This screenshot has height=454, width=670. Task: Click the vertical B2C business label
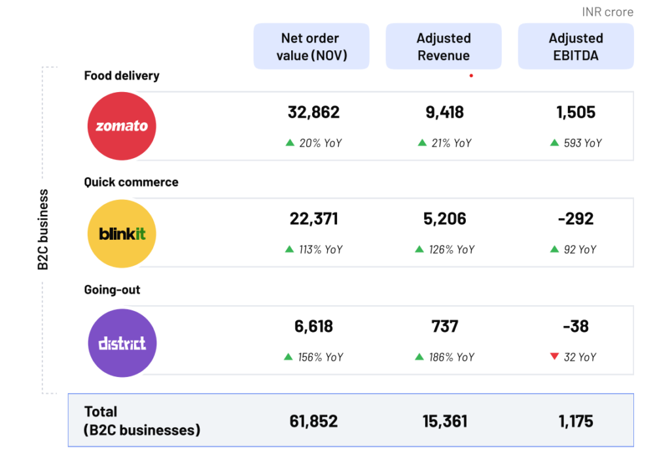tap(43, 229)
